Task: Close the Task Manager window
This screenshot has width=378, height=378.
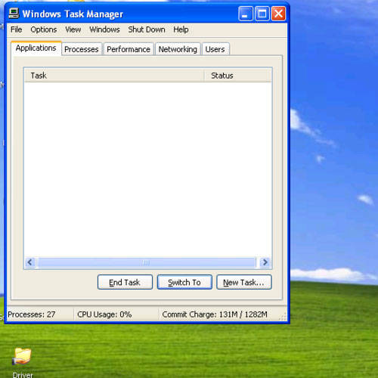Action: point(278,14)
